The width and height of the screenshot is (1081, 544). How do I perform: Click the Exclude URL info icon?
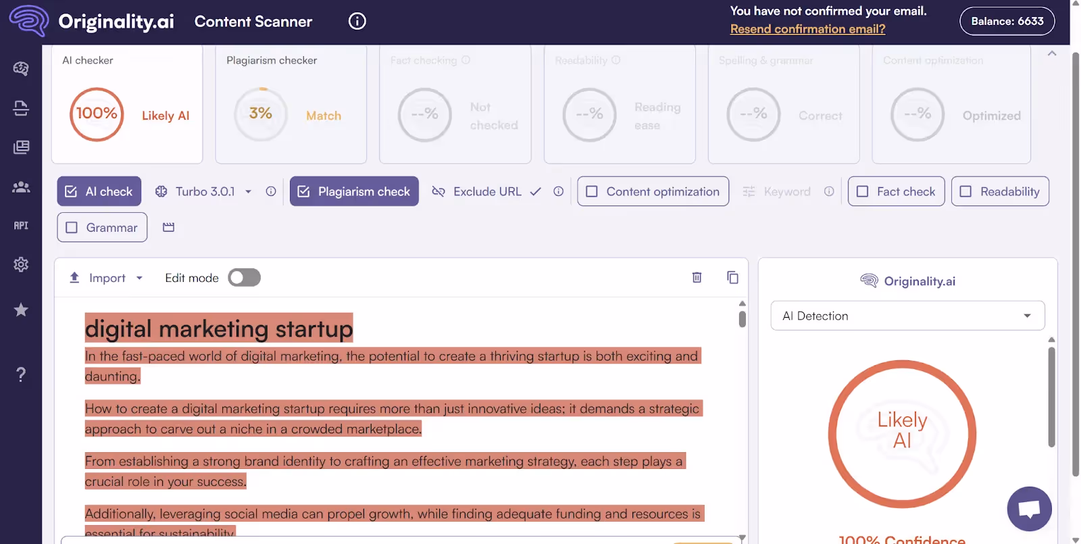(558, 191)
